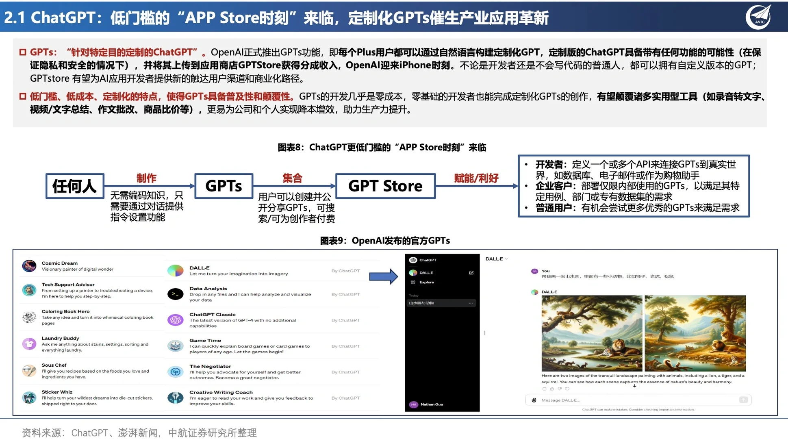Click the Game Time icon
The height and width of the screenshot is (439, 788).
[x=176, y=346]
